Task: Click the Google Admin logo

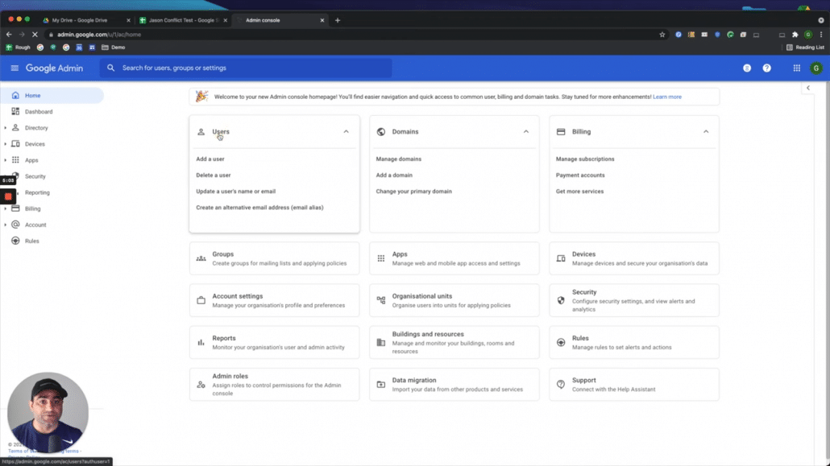Action: pyautogui.click(x=54, y=68)
